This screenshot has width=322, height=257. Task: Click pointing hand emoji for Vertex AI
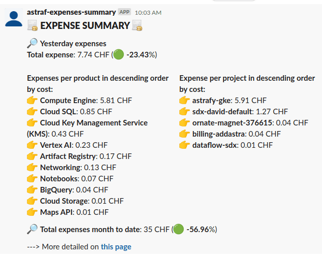click(32, 145)
